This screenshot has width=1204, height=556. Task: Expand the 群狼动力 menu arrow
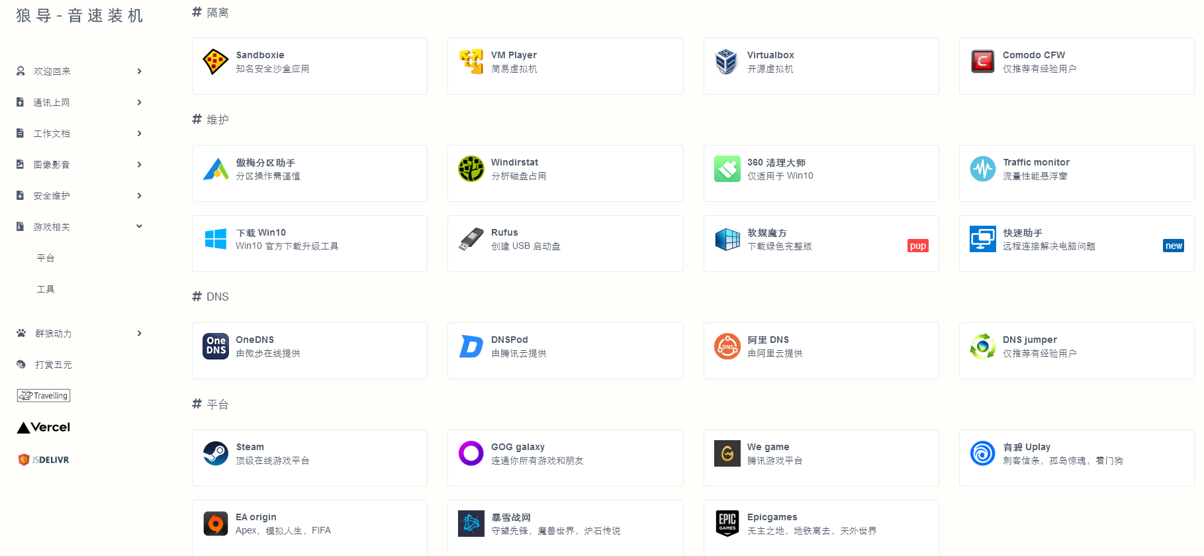(x=139, y=334)
